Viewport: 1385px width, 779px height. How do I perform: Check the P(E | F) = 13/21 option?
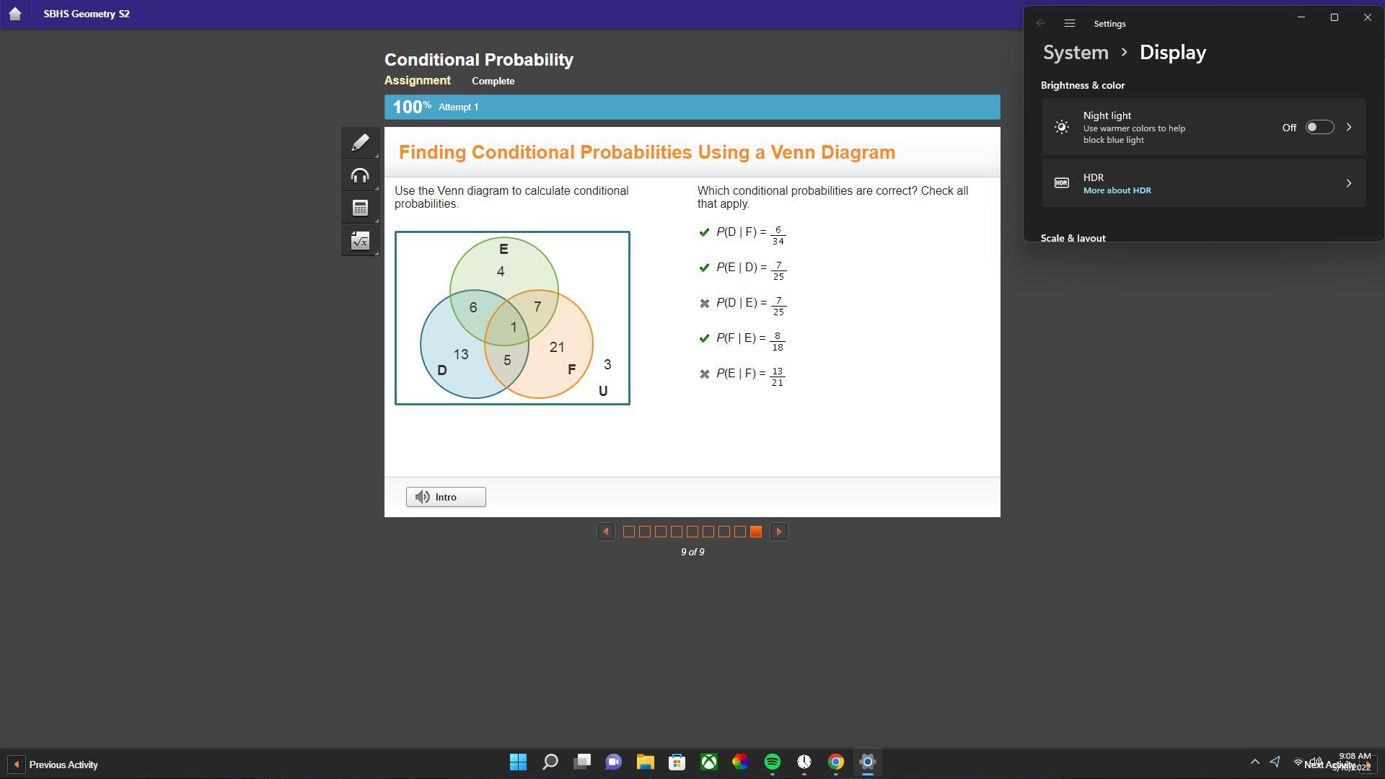click(x=704, y=374)
